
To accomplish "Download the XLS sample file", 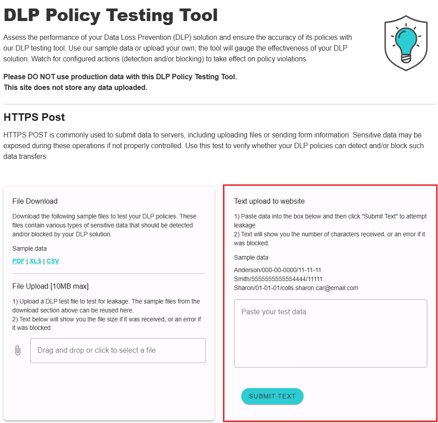I will tap(35, 261).
